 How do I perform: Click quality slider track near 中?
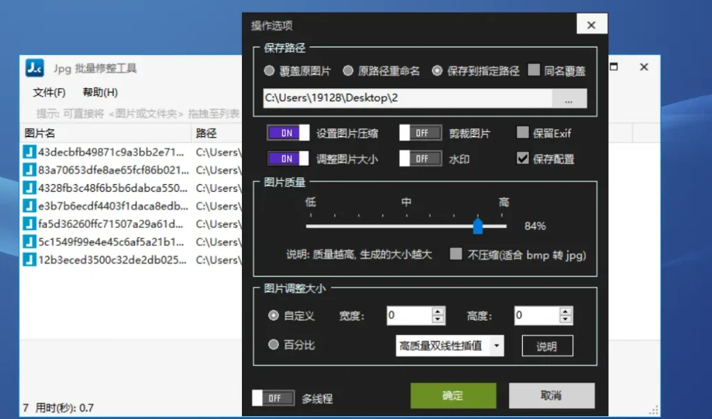pyautogui.click(x=406, y=226)
